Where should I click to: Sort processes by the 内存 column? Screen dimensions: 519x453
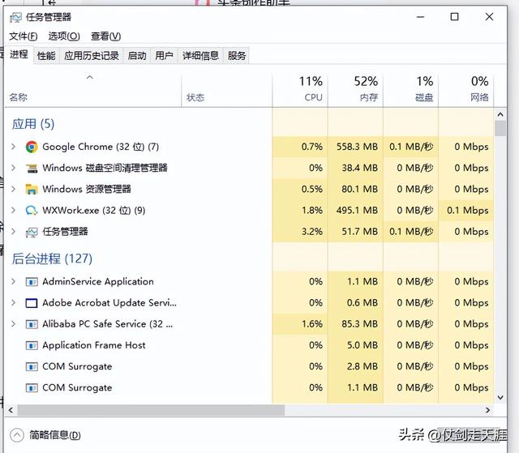[355, 89]
